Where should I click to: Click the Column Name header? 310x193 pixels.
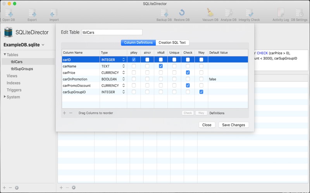pyautogui.click(x=81, y=52)
